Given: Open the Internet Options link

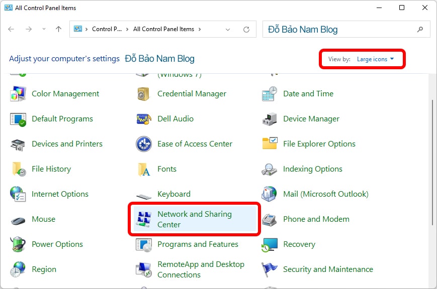Looking at the screenshot, I should 60,194.
